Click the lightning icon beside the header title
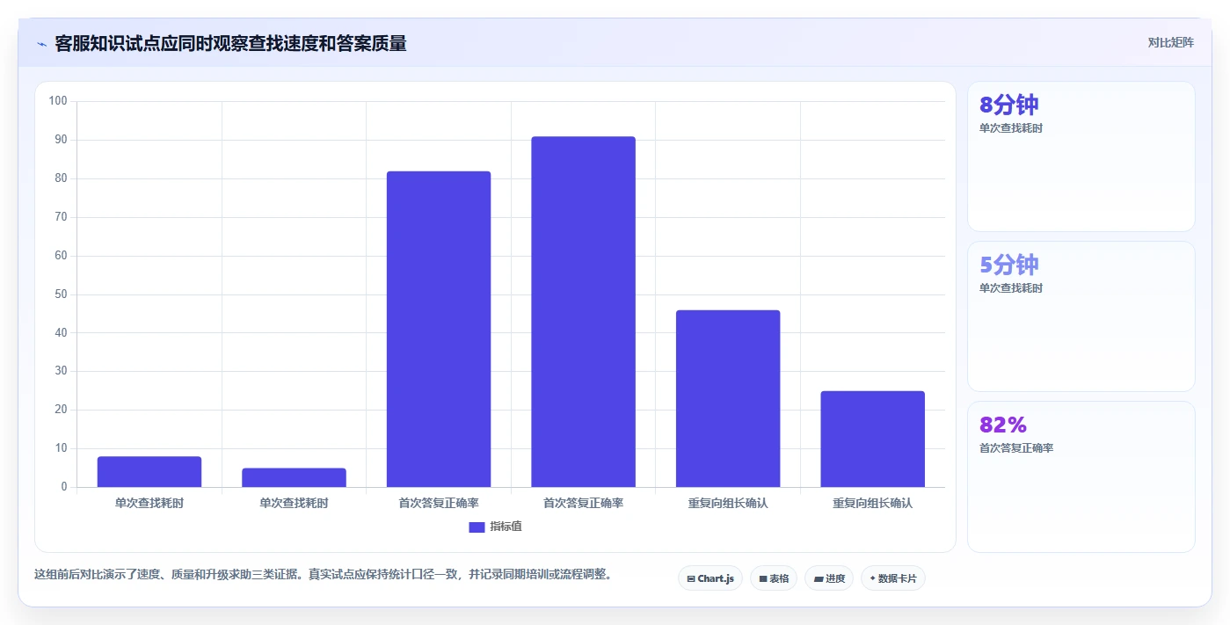Screen dimensions: 1230x625 pos(41,44)
